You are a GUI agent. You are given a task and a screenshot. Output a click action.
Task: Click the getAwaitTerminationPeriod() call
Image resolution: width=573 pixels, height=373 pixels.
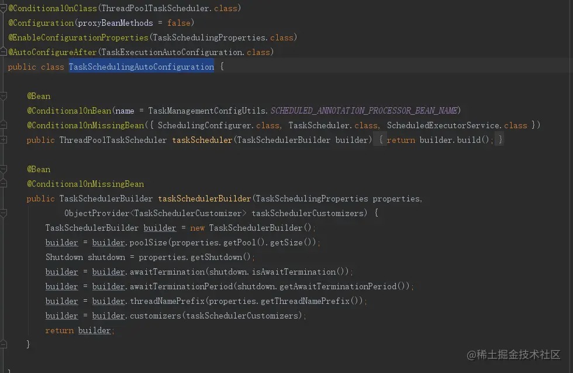(x=343, y=286)
